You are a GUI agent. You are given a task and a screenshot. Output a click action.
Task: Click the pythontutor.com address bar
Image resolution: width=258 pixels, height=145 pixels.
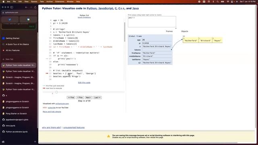tap(19, 12)
